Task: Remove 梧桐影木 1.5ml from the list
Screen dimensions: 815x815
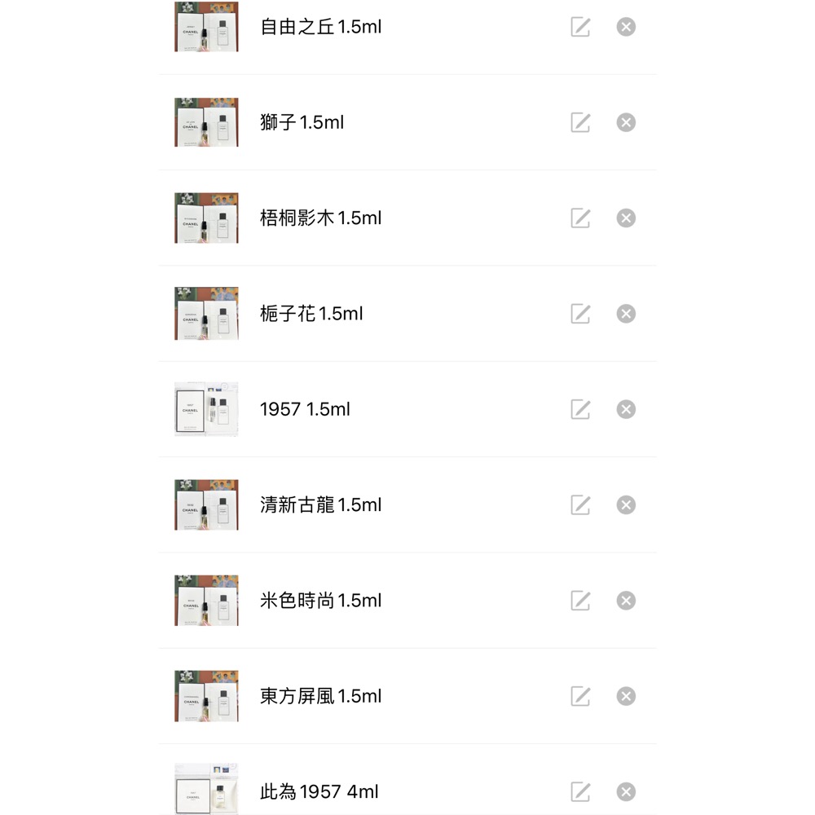Action: (626, 218)
